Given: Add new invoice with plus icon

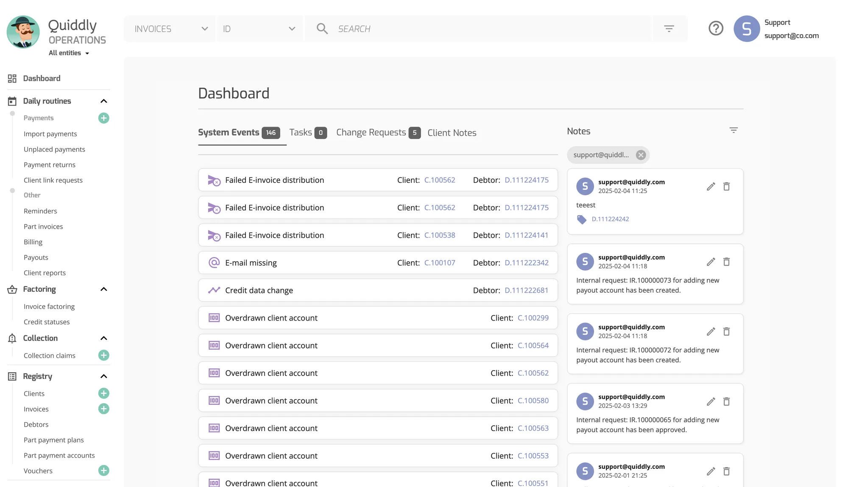Looking at the screenshot, I should click(104, 409).
